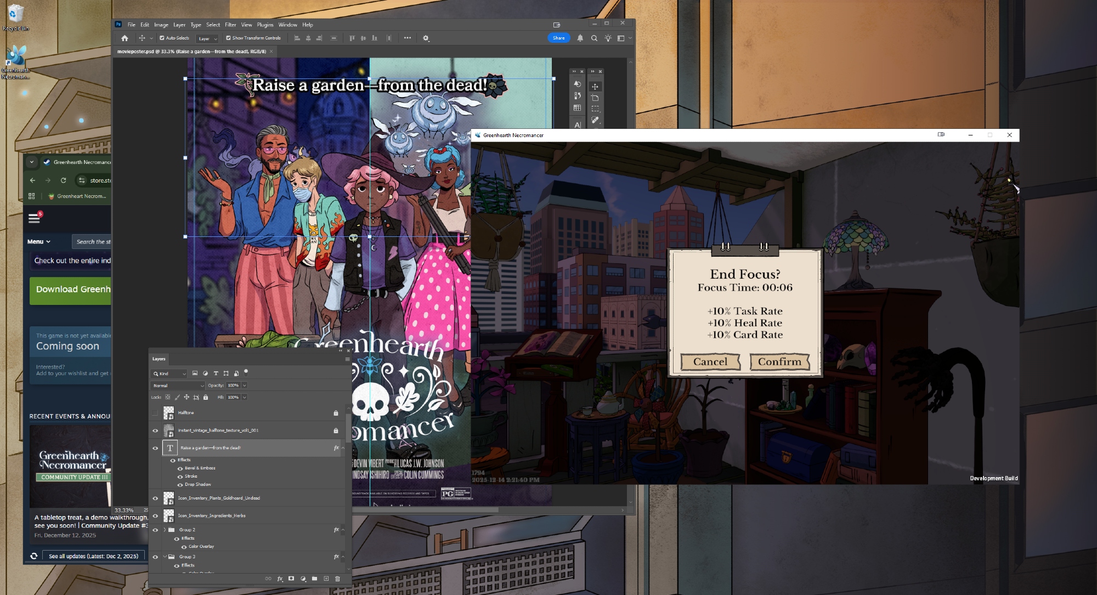1097x595 pixels.
Task: Open the Opacity dropdown arrow
Action: click(x=244, y=386)
